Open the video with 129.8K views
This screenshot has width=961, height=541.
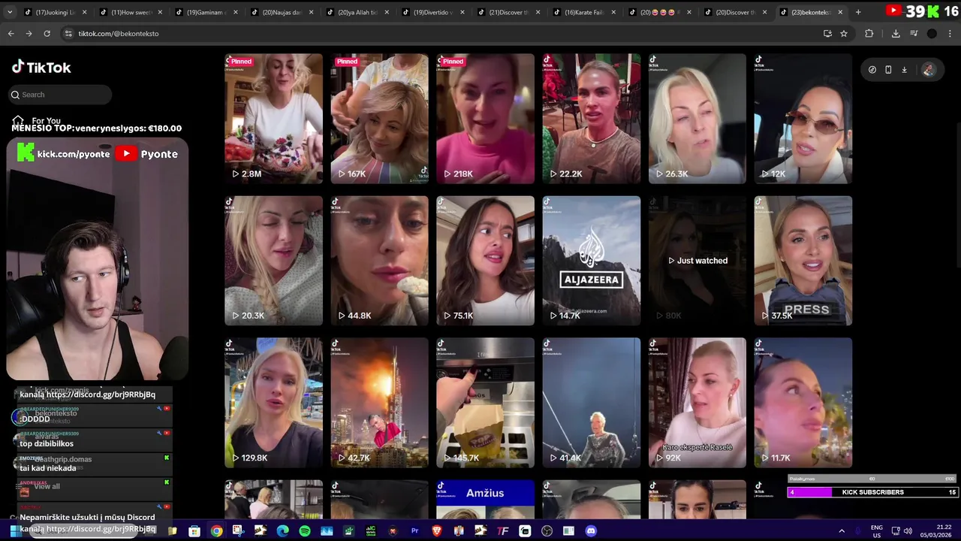[x=273, y=403]
